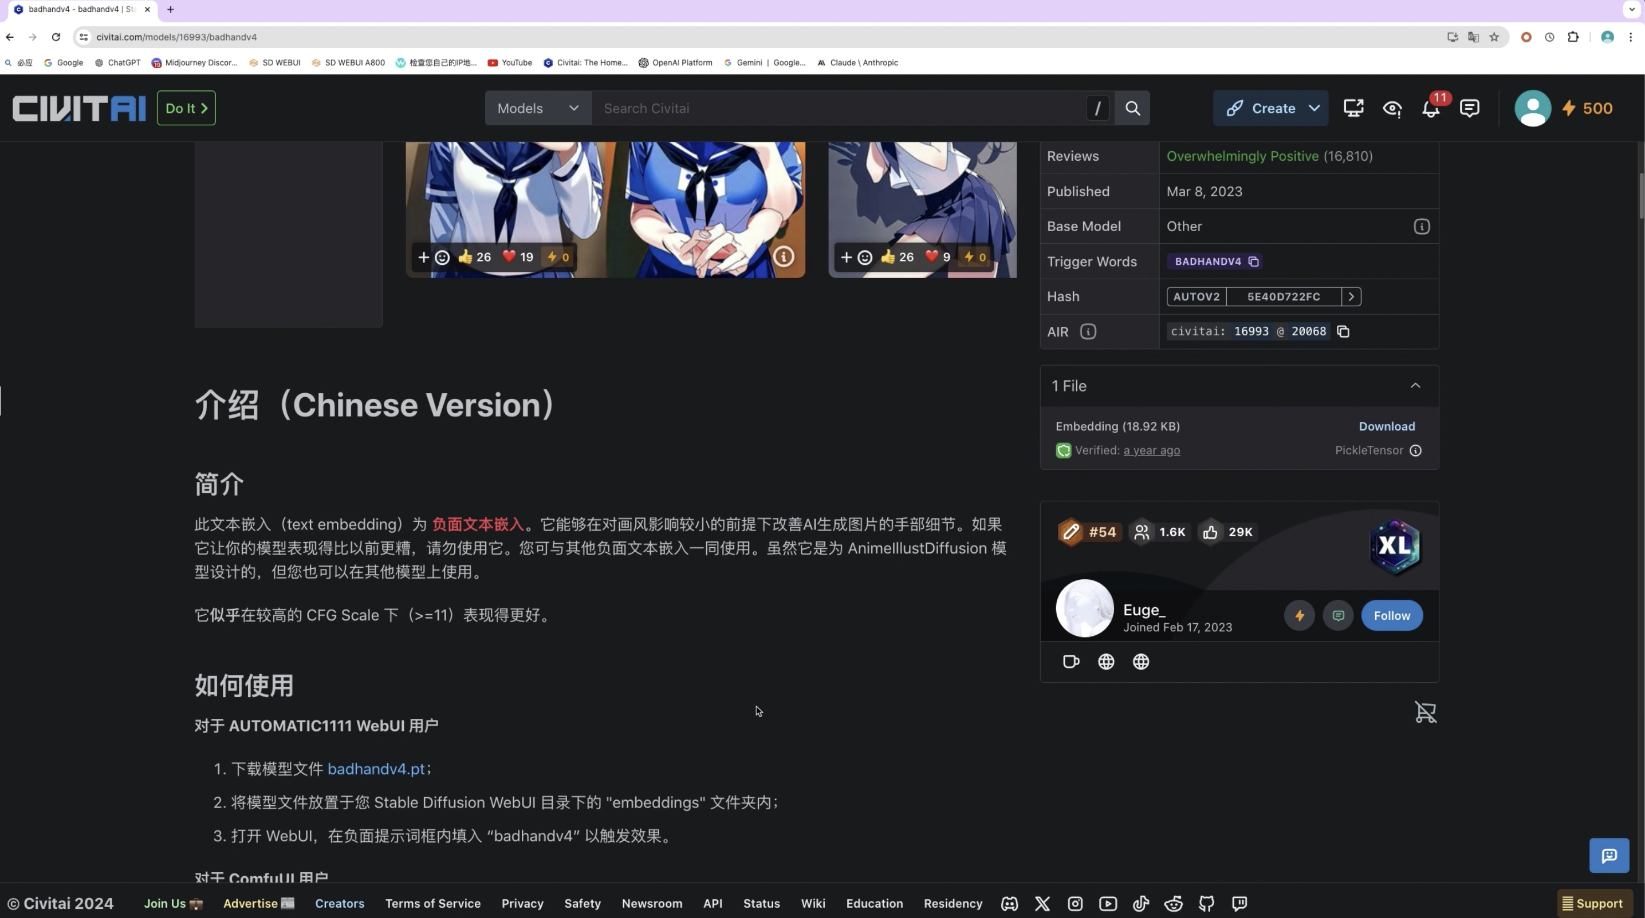Click the verified shield icon

[x=1063, y=450]
